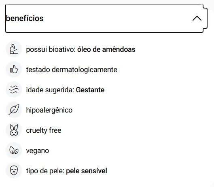Click the thumbs-up dermatologically tested icon
Viewport: 214px width, 187px height.
point(14,69)
